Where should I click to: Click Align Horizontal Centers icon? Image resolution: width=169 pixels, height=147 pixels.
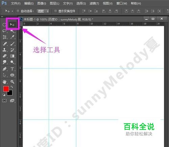point(110,11)
